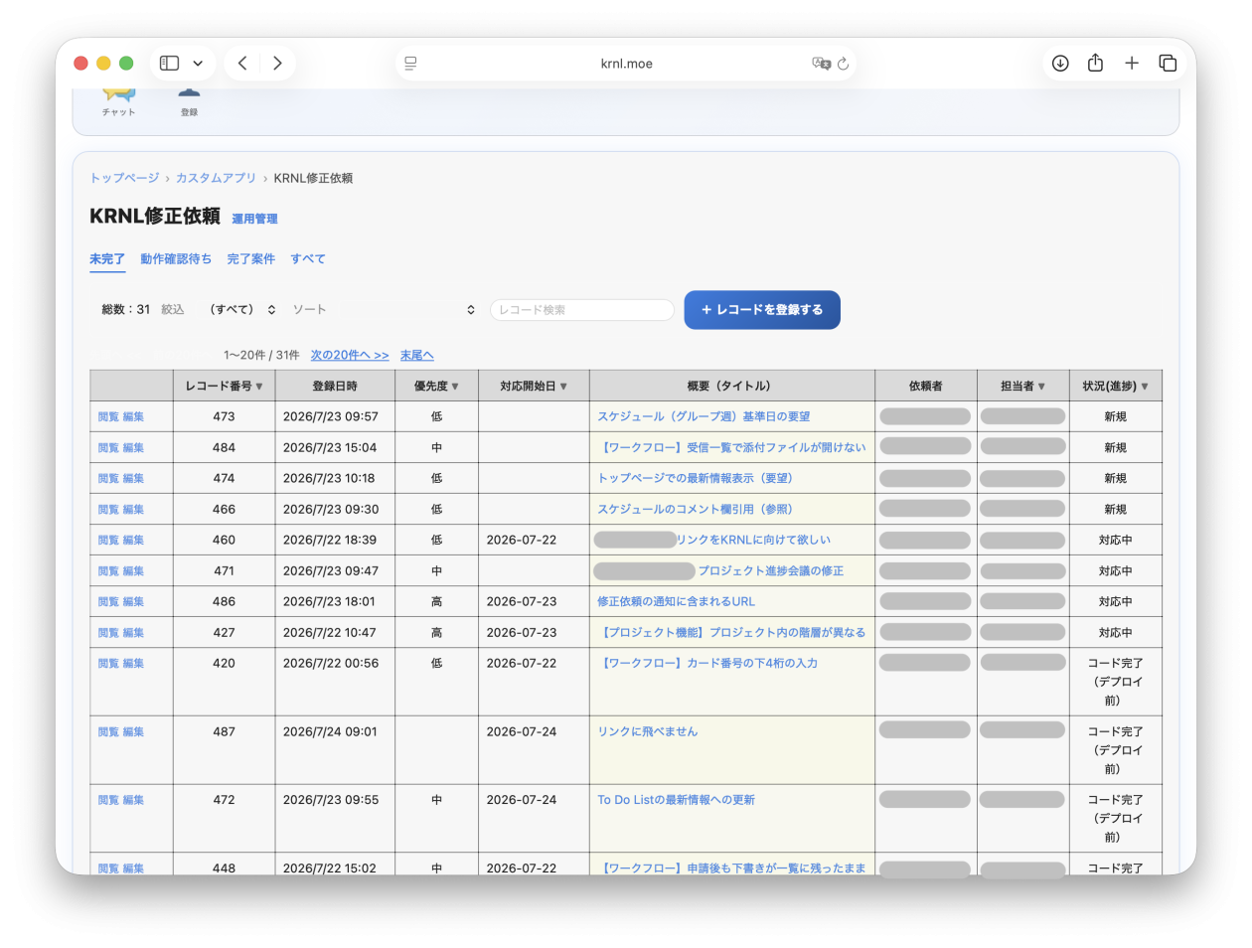Go back with the back arrow

242,63
